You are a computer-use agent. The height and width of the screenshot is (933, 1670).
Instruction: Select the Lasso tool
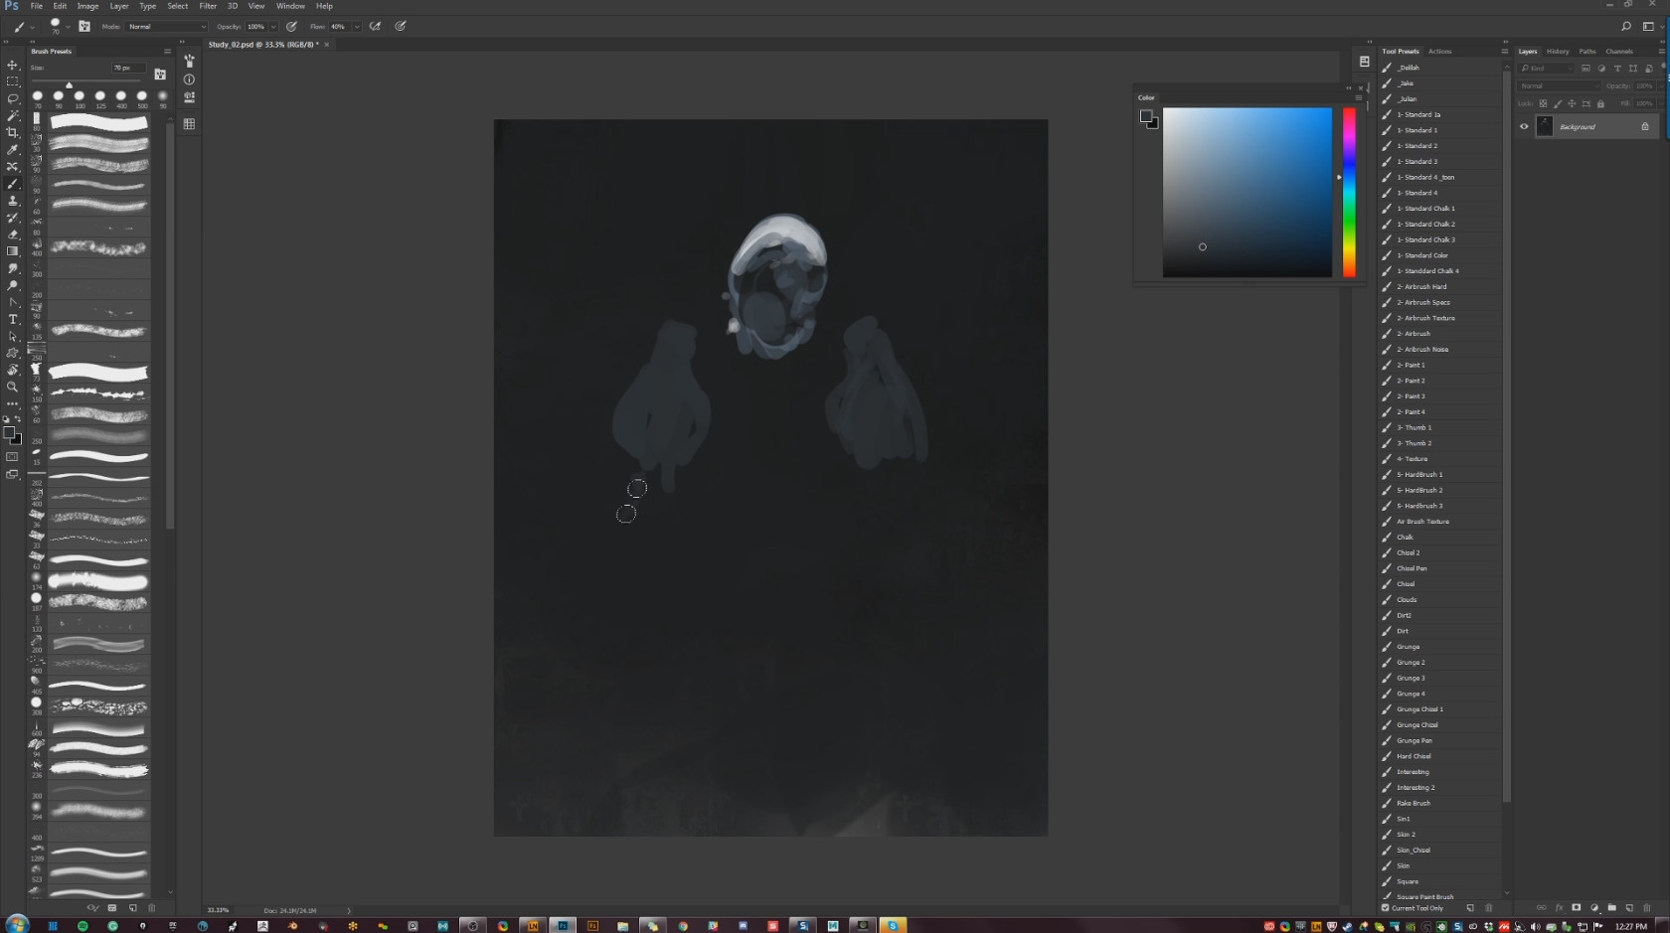click(13, 98)
